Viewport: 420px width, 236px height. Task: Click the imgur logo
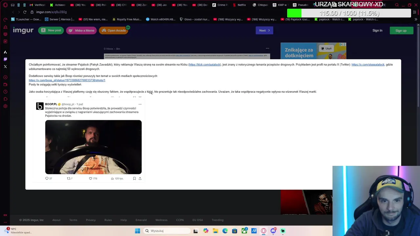pyautogui.click(x=23, y=30)
